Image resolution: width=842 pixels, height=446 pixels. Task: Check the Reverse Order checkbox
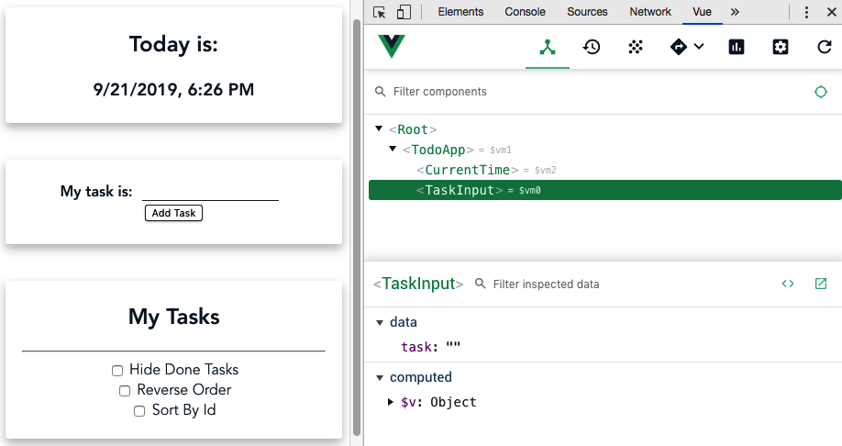[125, 391]
